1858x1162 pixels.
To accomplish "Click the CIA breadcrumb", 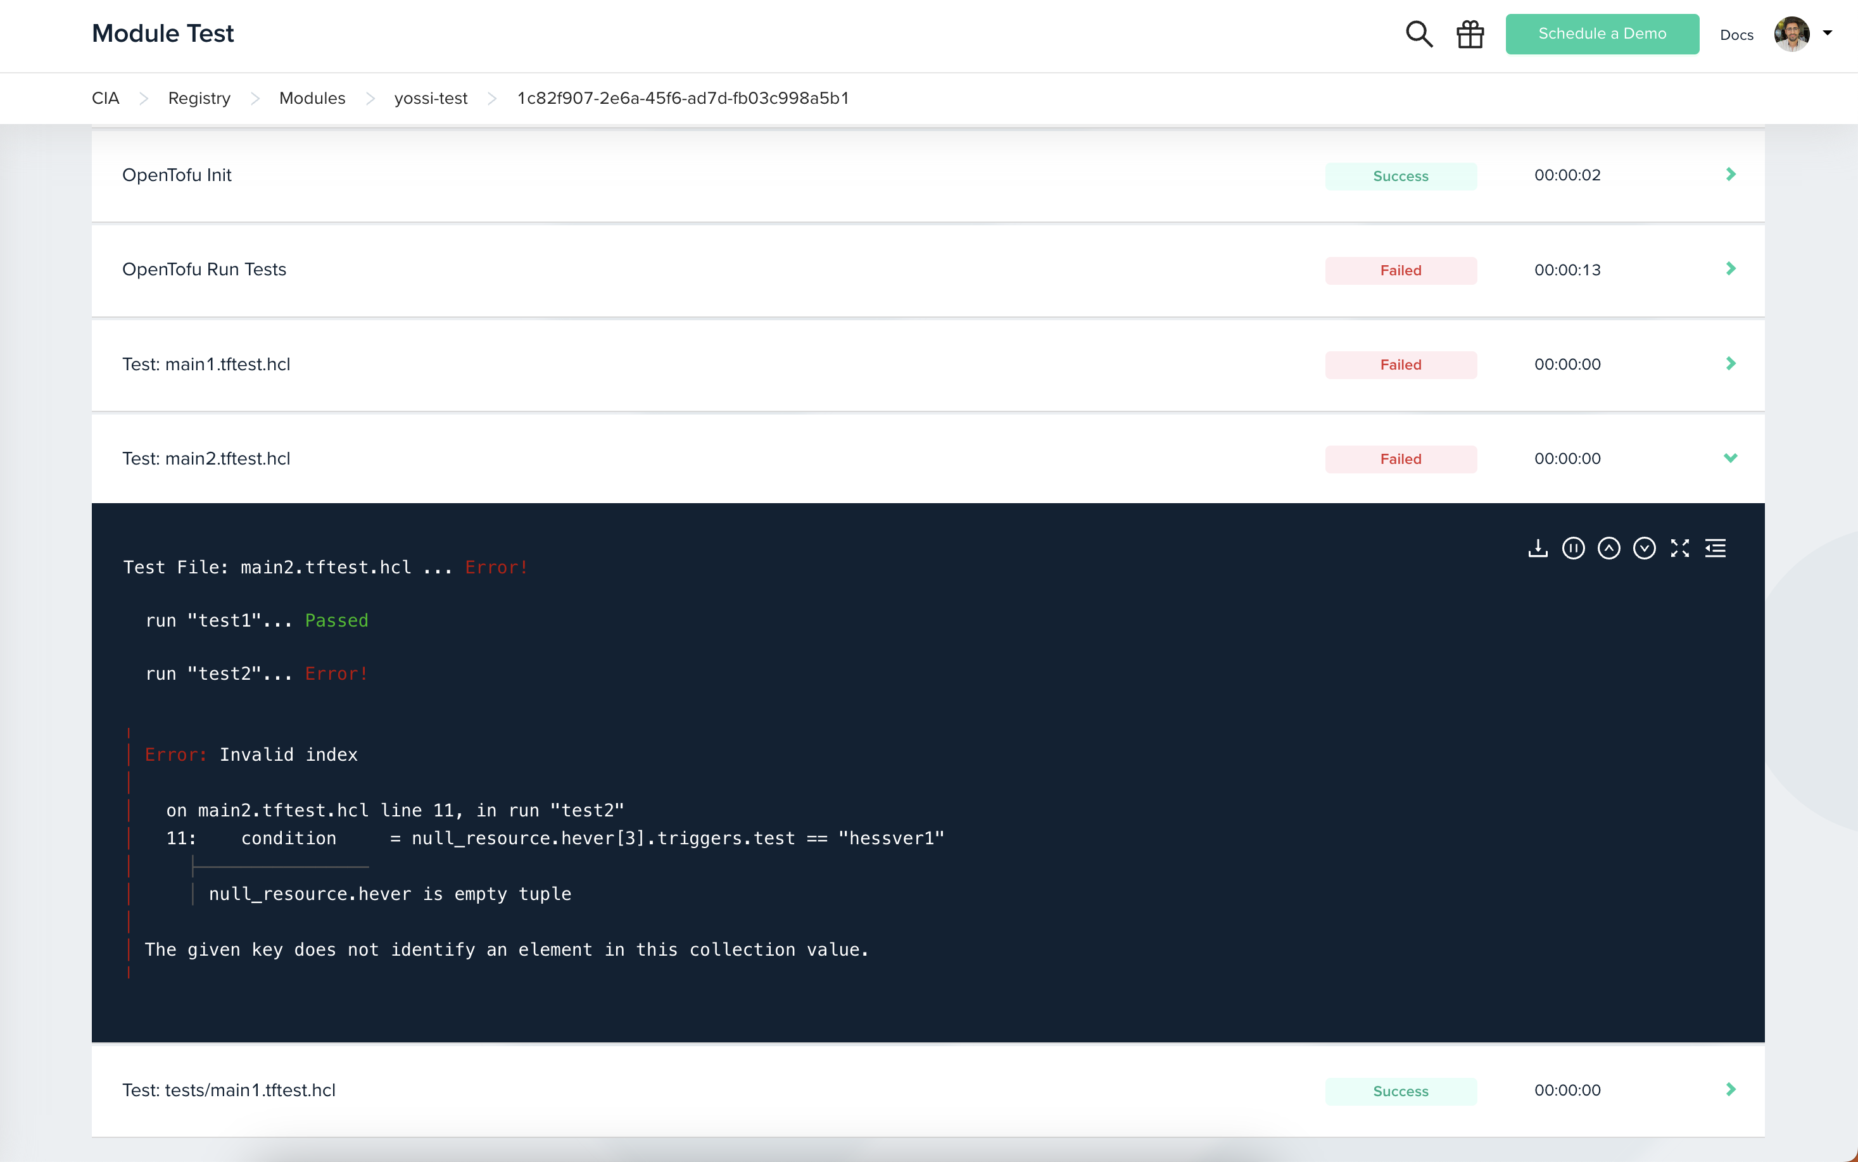I will point(105,98).
